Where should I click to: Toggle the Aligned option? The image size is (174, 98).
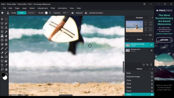coord(72,13)
